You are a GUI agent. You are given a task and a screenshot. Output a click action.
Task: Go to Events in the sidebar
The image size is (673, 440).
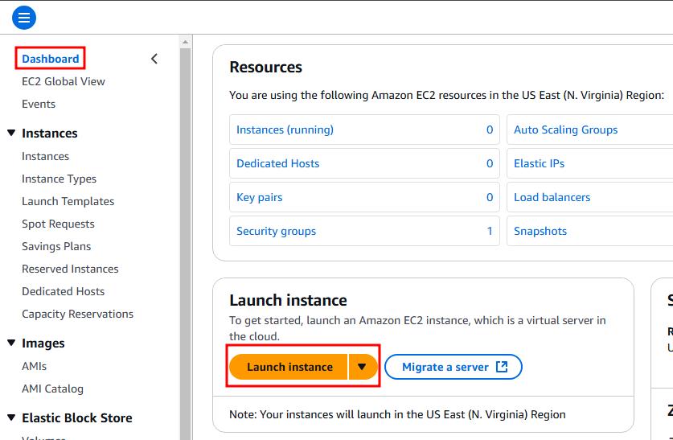coord(39,104)
